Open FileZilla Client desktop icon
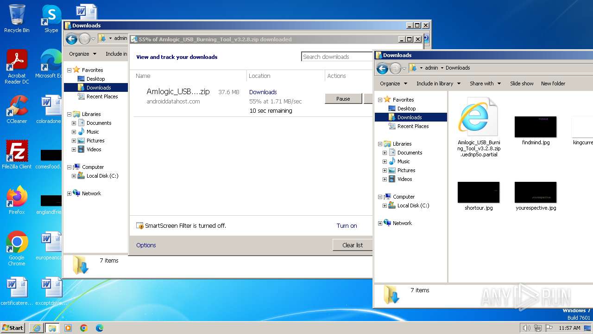593x334 pixels. coord(17,155)
